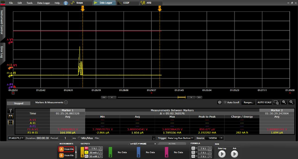Click the Ranges... button

pos(248,102)
